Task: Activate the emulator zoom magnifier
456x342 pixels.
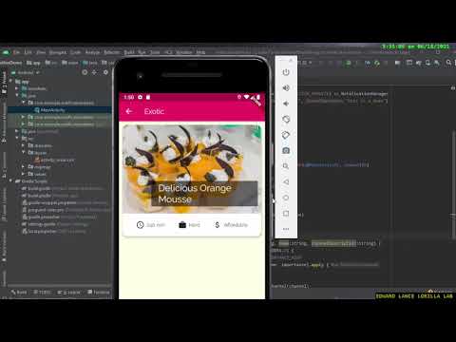Action: (286, 166)
